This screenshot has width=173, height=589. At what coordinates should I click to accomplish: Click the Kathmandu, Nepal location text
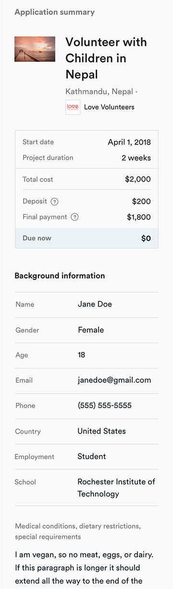99,91
